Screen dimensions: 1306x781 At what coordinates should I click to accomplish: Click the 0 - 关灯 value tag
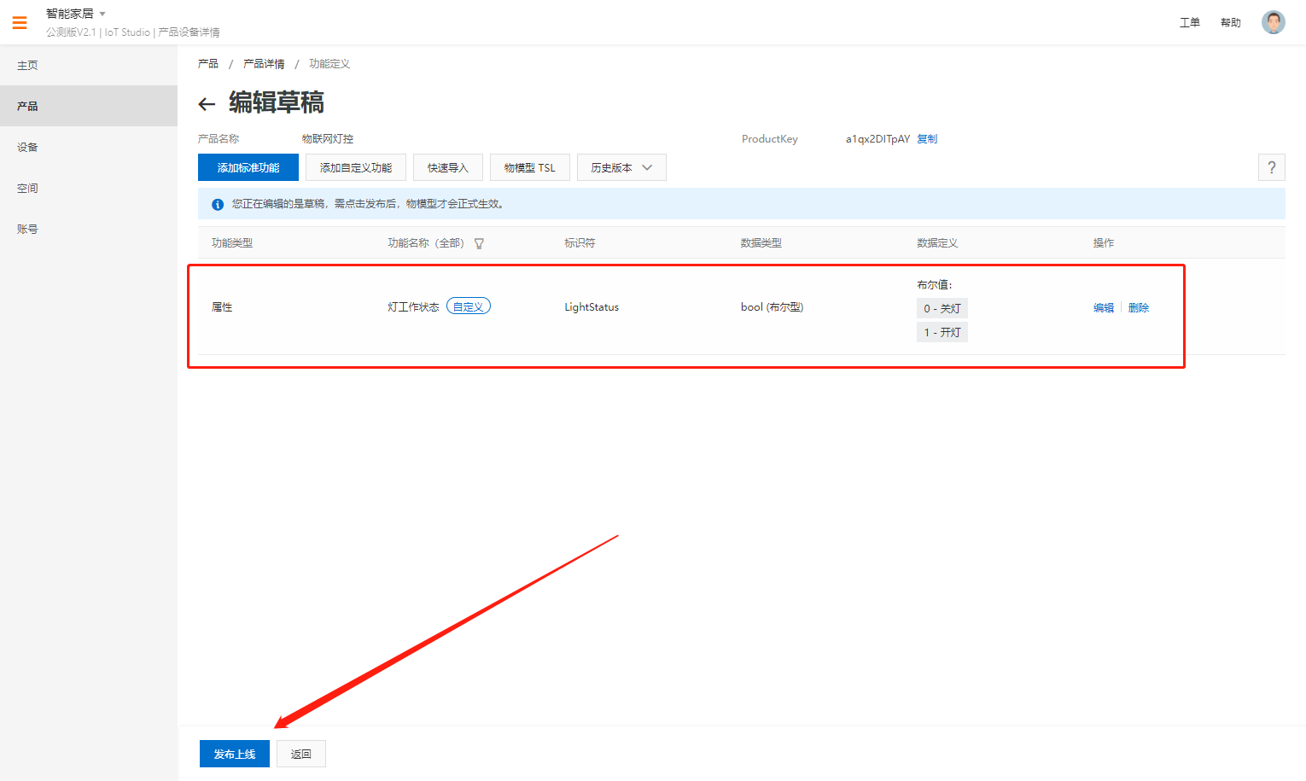point(942,308)
